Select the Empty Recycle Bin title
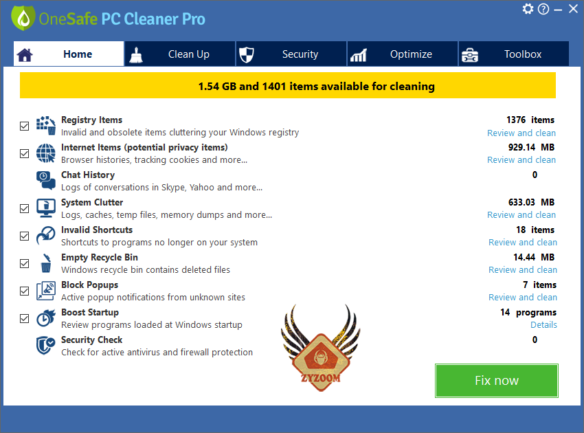The image size is (584, 433). coord(100,258)
